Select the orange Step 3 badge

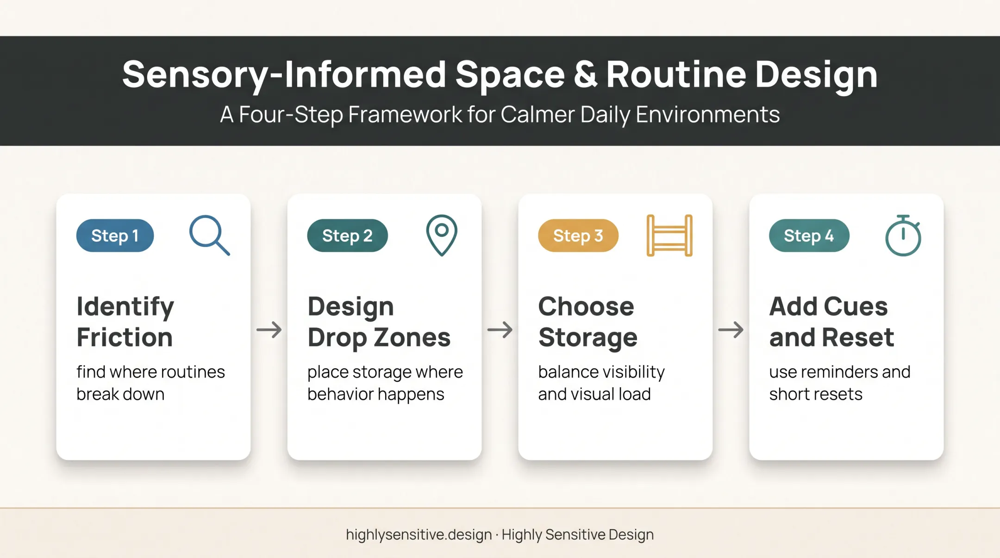(578, 236)
